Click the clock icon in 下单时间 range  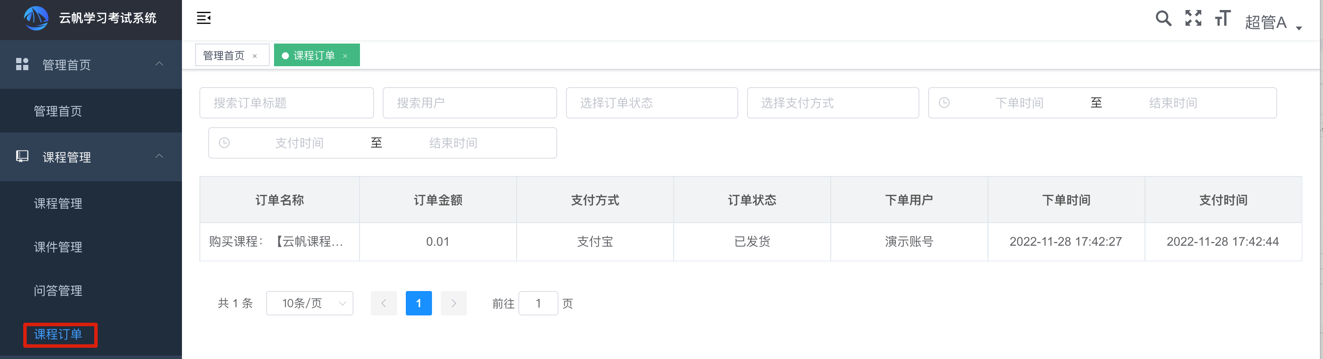point(944,102)
